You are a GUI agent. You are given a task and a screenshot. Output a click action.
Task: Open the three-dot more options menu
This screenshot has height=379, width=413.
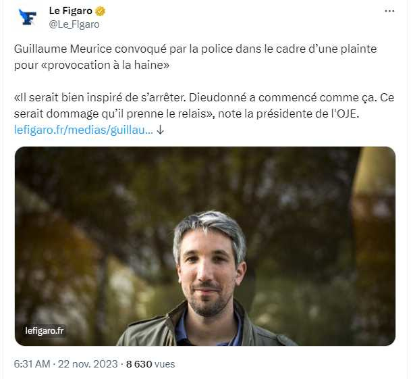click(389, 11)
